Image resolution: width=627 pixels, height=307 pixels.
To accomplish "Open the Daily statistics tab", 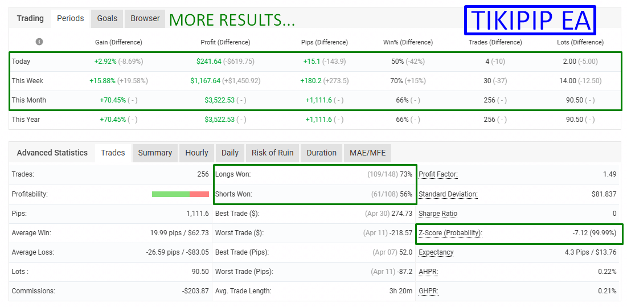I will pyautogui.click(x=230, y=153).
